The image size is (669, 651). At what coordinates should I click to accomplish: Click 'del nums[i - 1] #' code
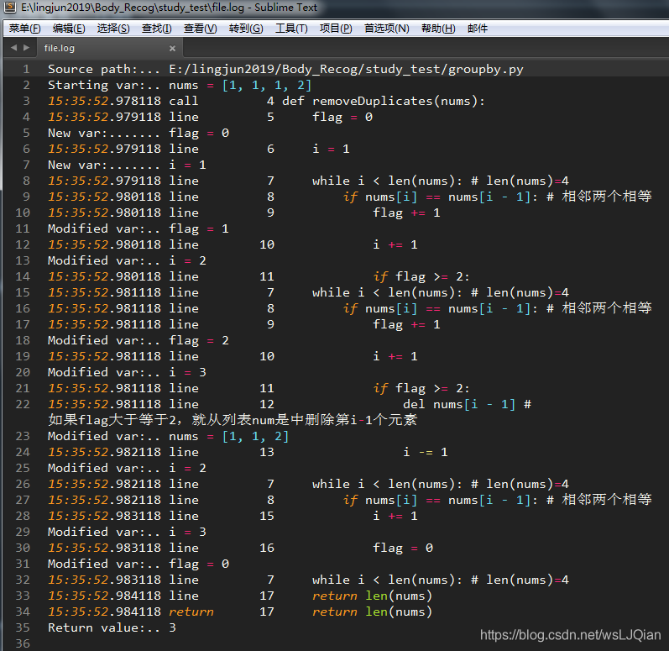coord(468,404)
